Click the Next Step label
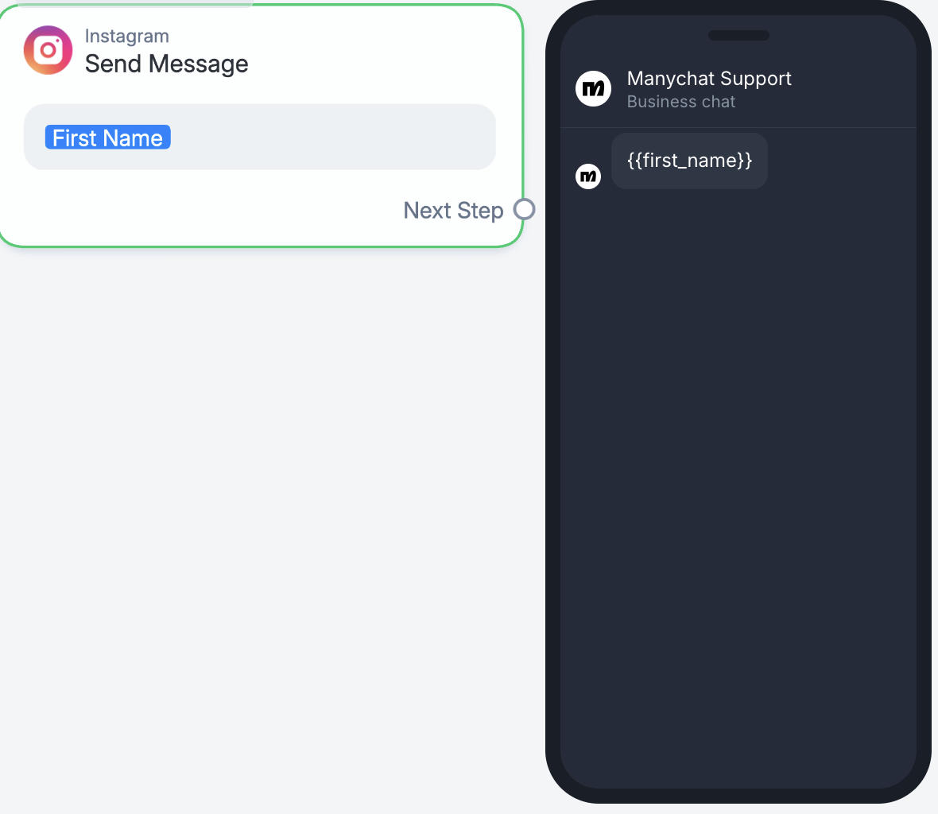 pos(453,211)
